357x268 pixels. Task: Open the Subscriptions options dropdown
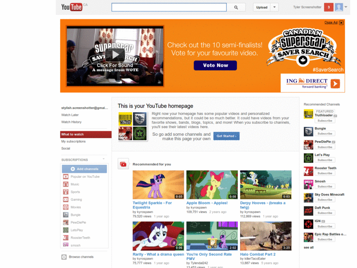104,159
